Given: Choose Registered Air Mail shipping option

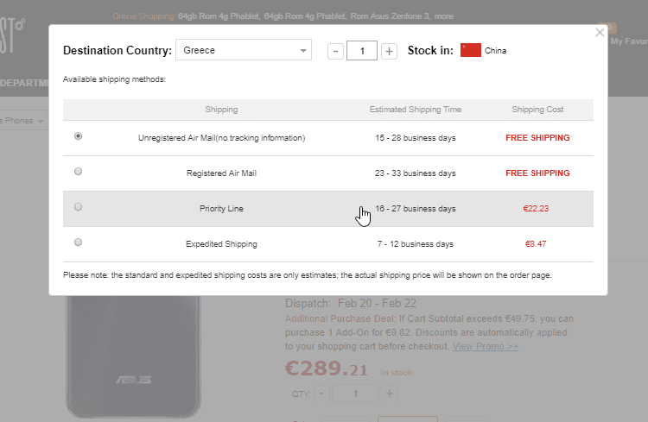Looking at the screenshot, I should pos(79,172).
